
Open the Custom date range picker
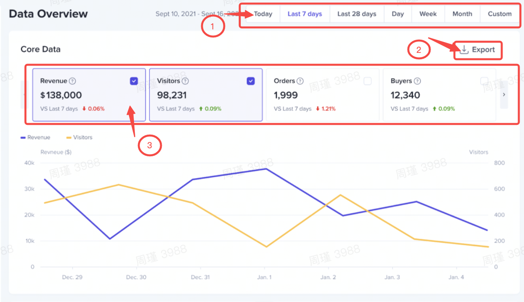pyautogui.click(x=499, y=14)
